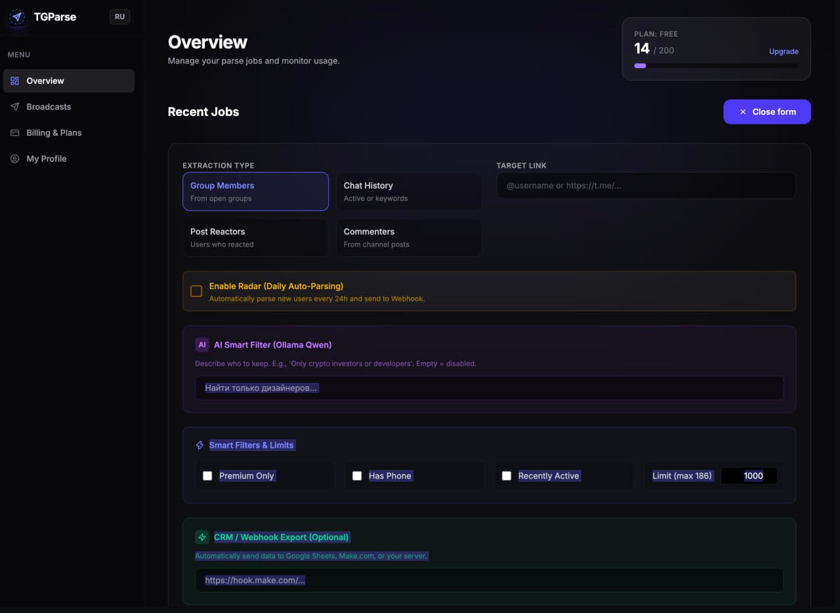840x613 pixels.
Task: Click the Upgrade plan link
Action: point(784,51)
